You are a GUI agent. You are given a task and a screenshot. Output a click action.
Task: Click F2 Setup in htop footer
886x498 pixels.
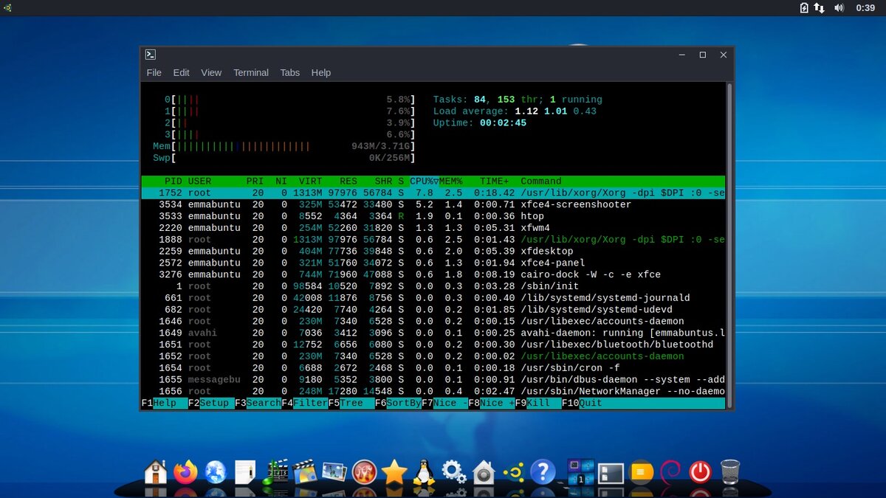(x=211, y=404)
